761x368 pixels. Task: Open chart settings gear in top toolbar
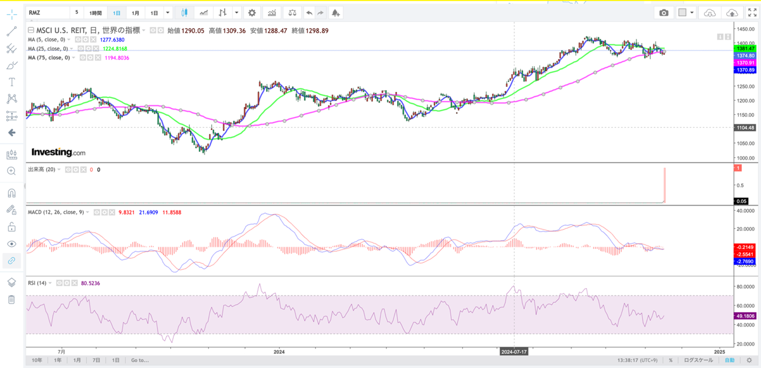point(252,13)
